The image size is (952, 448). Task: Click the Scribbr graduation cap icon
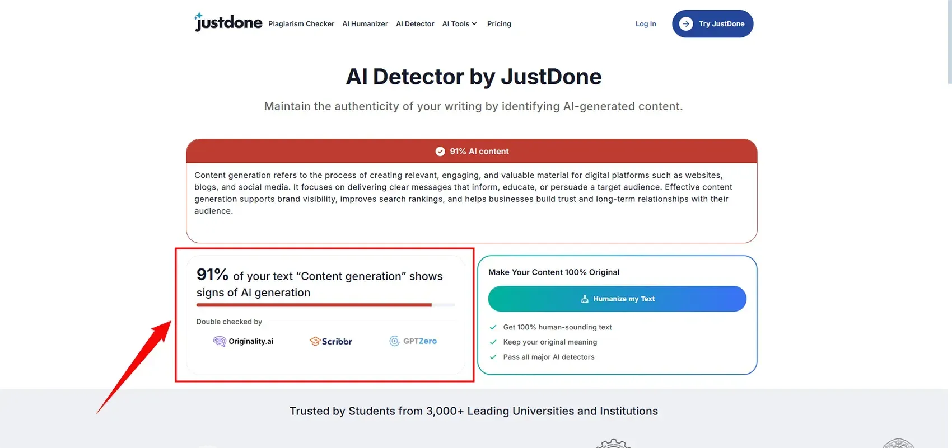coord(315,341)
